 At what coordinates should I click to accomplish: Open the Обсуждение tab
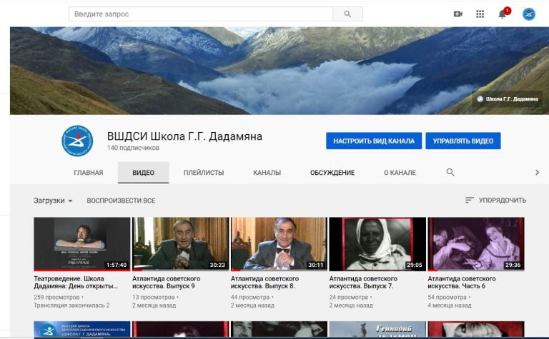pos(332,173)
